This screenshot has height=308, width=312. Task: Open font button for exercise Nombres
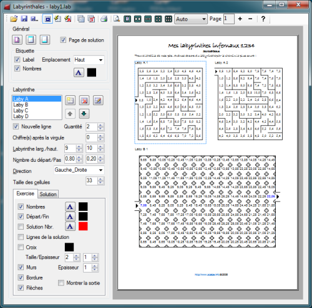tap(70, 207)
